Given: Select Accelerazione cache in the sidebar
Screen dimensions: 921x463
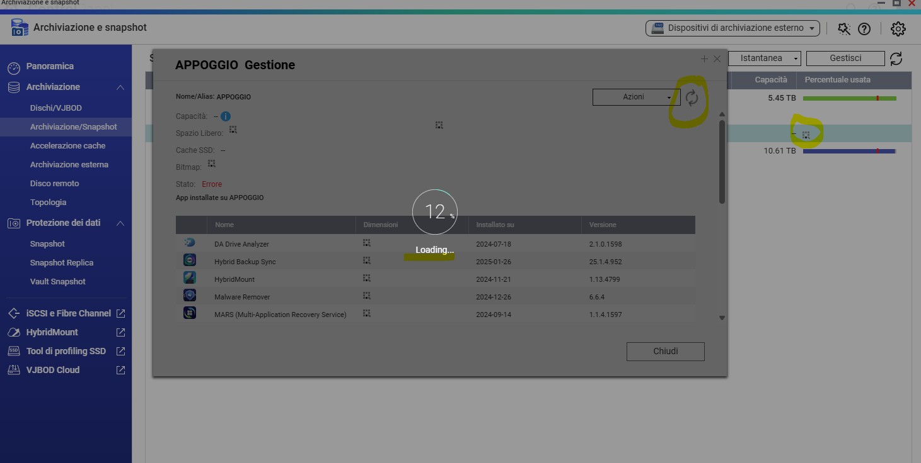Looking at the screenshot, I should [x=68, y=146].
